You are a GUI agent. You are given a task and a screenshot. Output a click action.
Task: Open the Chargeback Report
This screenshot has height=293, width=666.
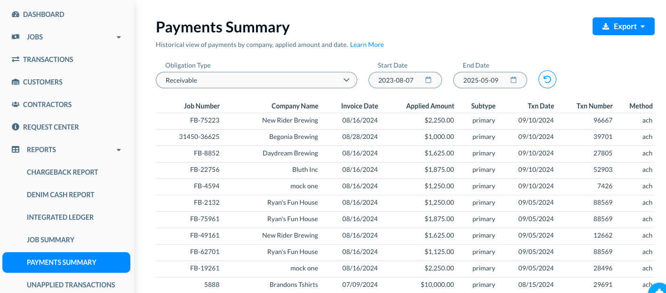pos(62,172)
